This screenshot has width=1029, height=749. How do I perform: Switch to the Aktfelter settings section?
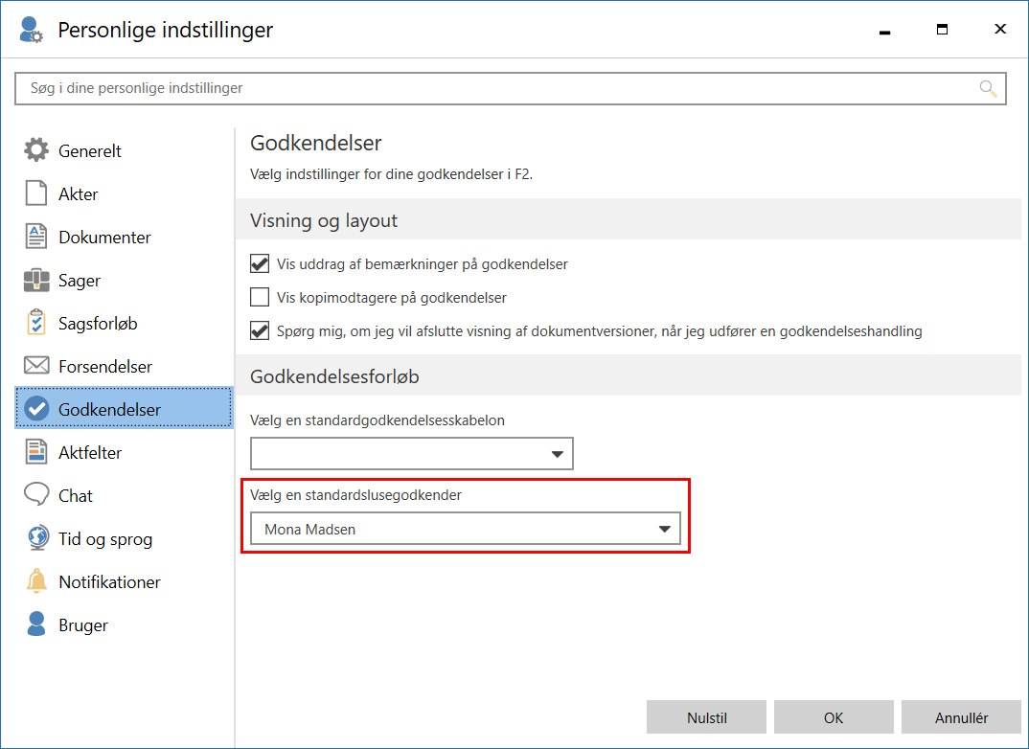tap(90, 452)
